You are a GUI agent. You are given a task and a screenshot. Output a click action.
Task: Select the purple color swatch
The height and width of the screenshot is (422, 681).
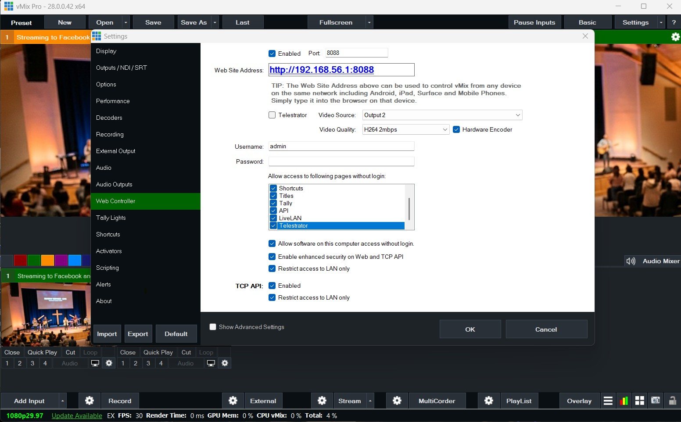(x=61, y=260)
